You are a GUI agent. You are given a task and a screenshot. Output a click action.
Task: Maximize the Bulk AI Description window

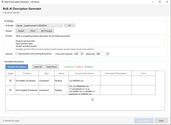(x=160, y=2)
